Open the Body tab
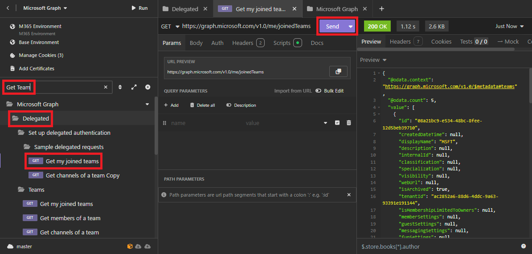532x254 pixels. tap(196, 43)
